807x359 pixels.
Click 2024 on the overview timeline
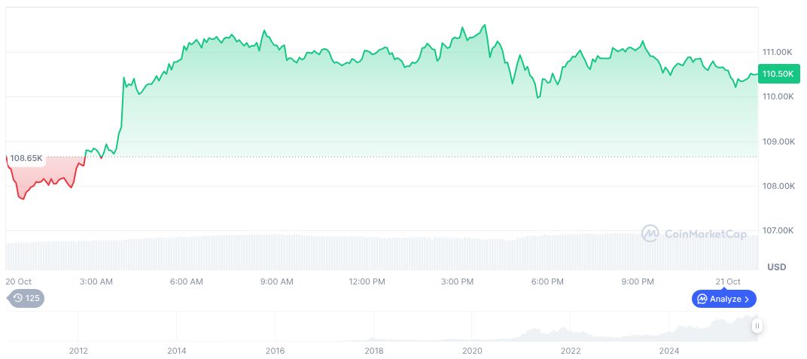click(669, 351)
